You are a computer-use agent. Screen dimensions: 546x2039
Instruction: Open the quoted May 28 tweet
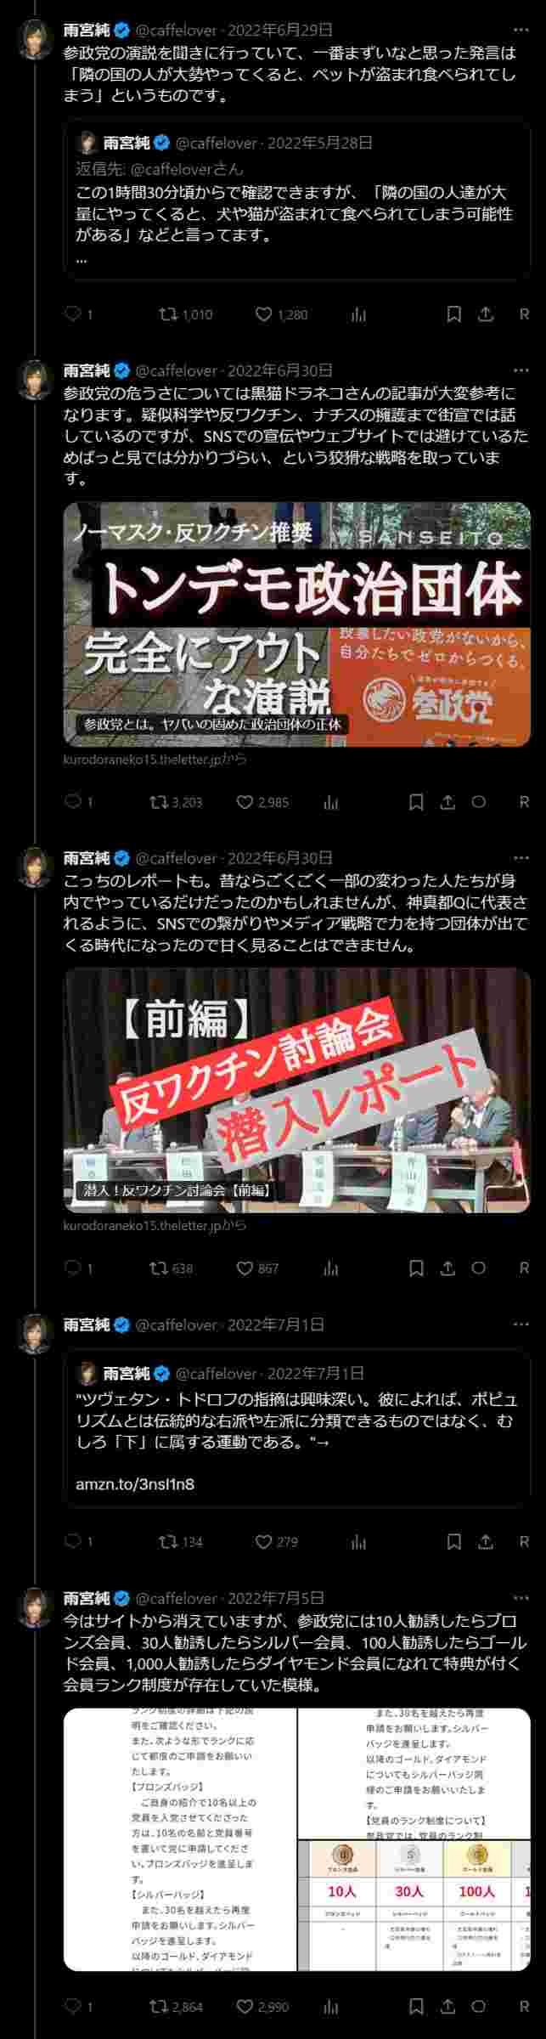click(x=297, y=201)
